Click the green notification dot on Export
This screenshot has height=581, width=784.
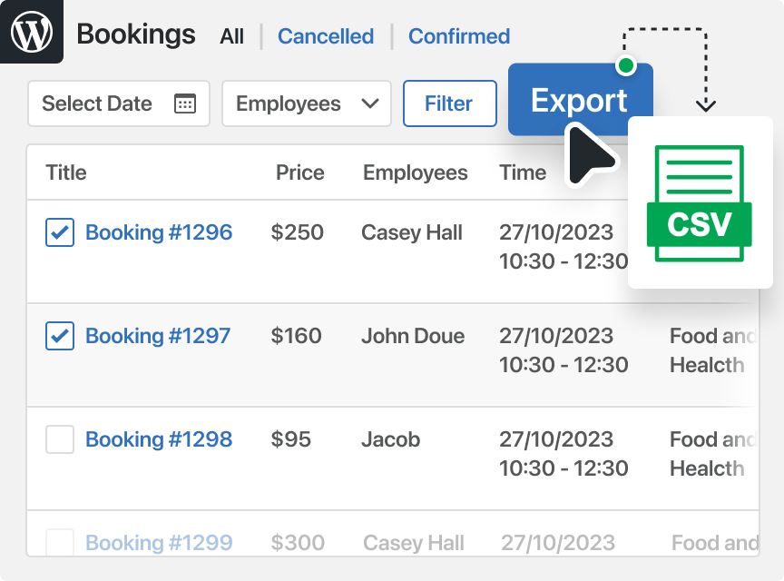626,65
